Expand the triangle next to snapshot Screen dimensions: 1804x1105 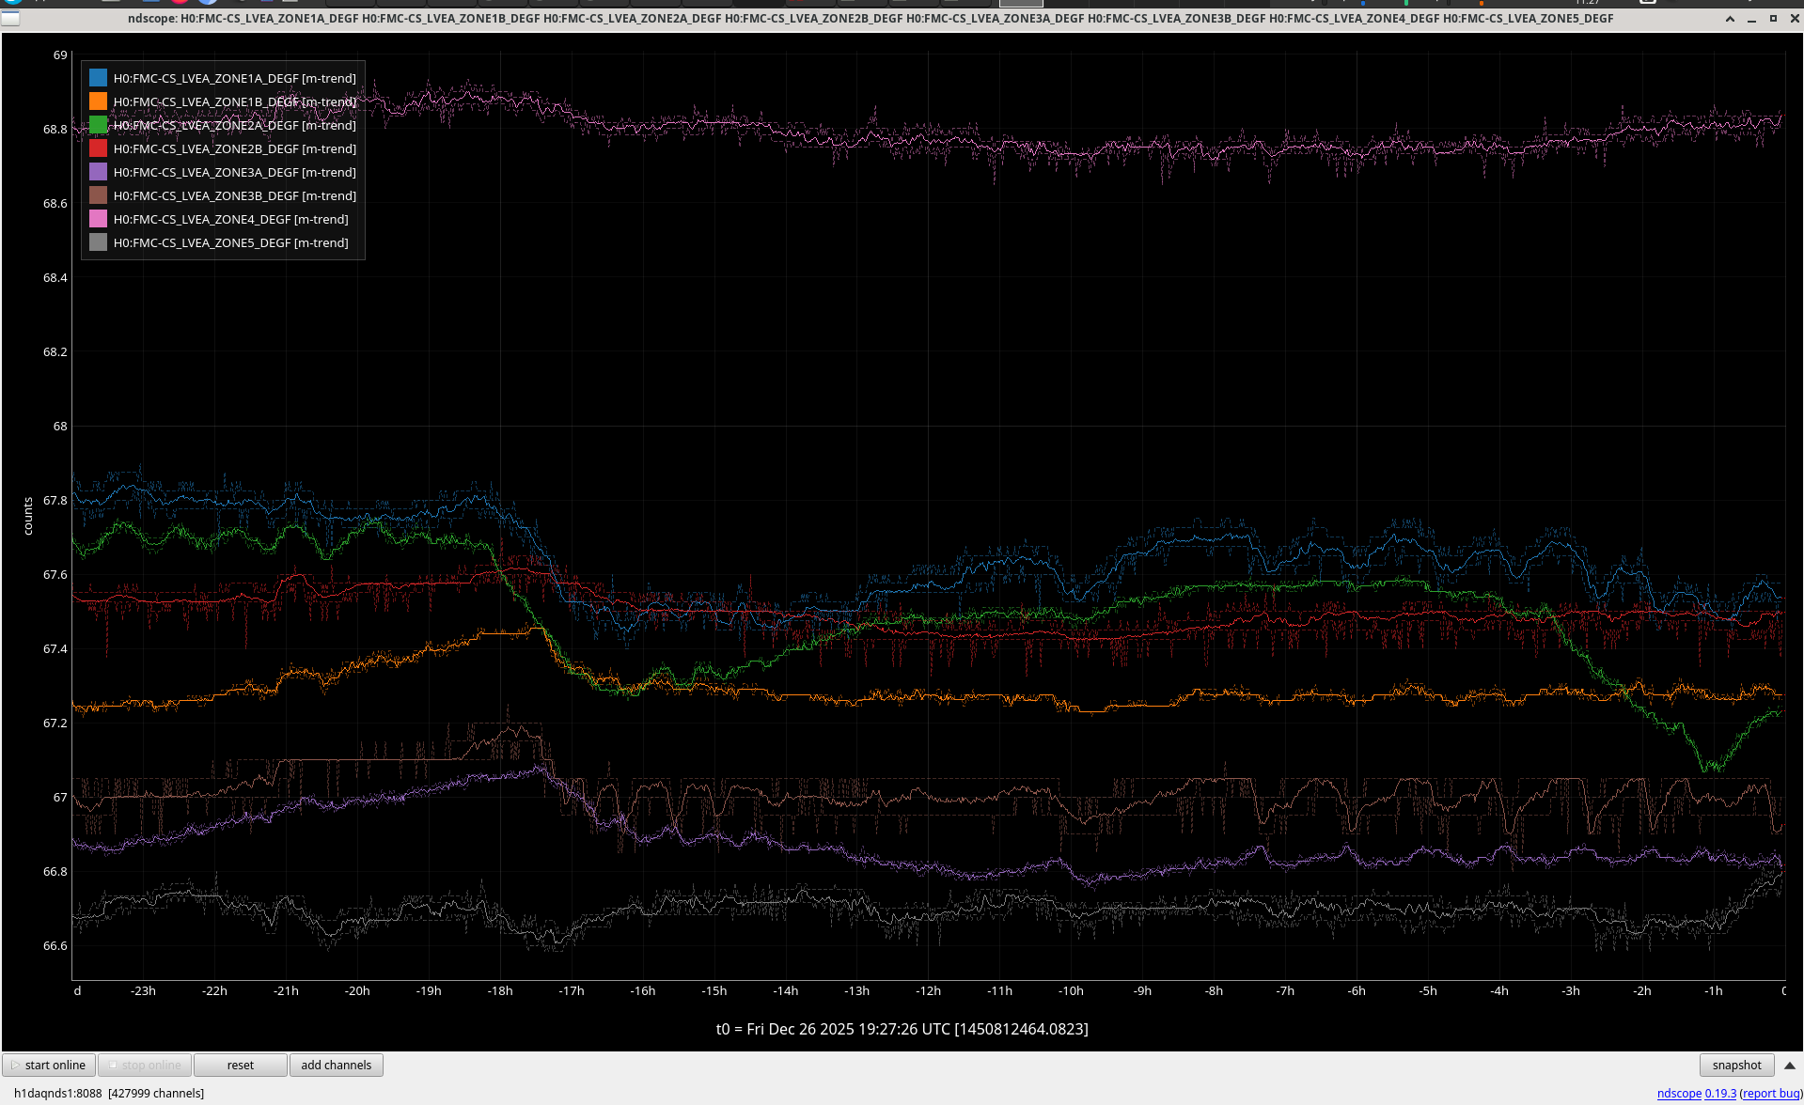point(1789,1065)
